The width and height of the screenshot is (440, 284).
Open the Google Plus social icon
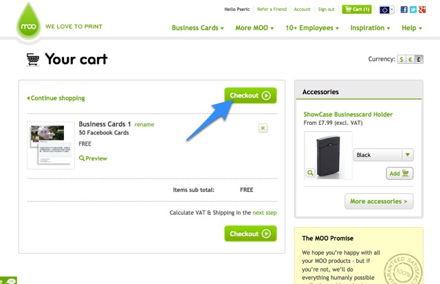[x=422, y=10]
